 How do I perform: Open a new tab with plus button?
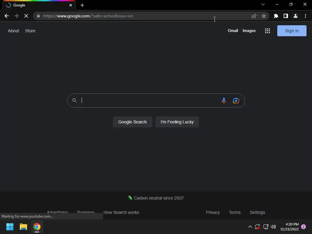[x=82, y=5]
